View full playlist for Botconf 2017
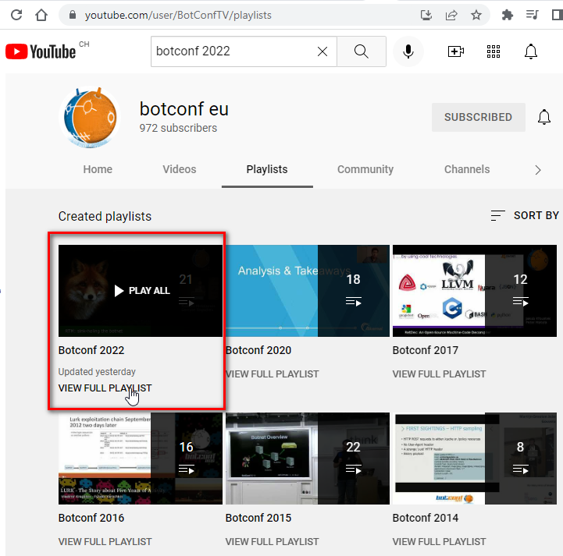The image size is (563, 556). coord(439,374)
